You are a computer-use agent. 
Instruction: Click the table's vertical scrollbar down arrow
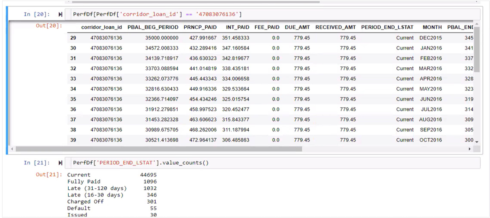(477, 141)
